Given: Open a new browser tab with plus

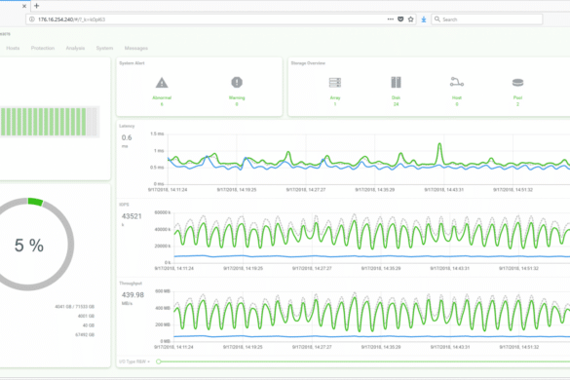Looking at the screenshot, I should point(36,6).
